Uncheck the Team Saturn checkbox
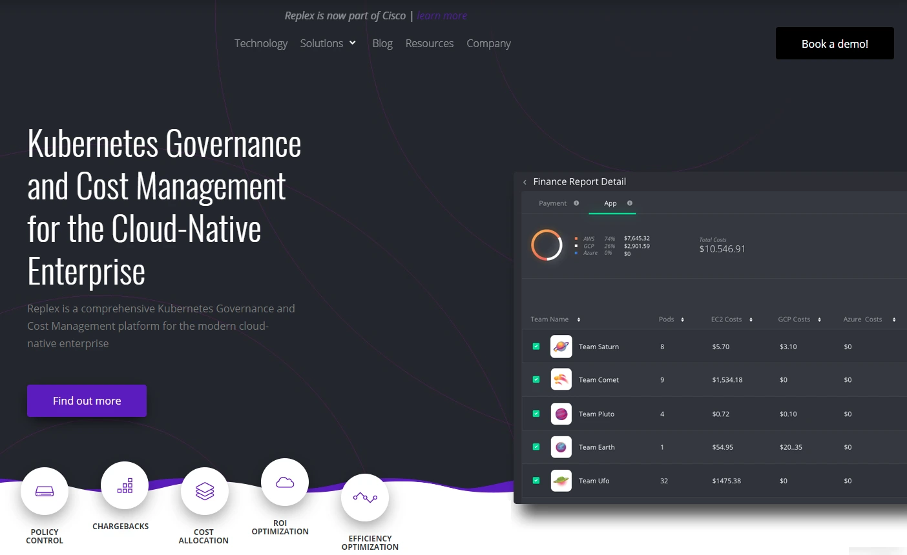The image size is (907, 555). pyautogui.click(x=536, y=346)
